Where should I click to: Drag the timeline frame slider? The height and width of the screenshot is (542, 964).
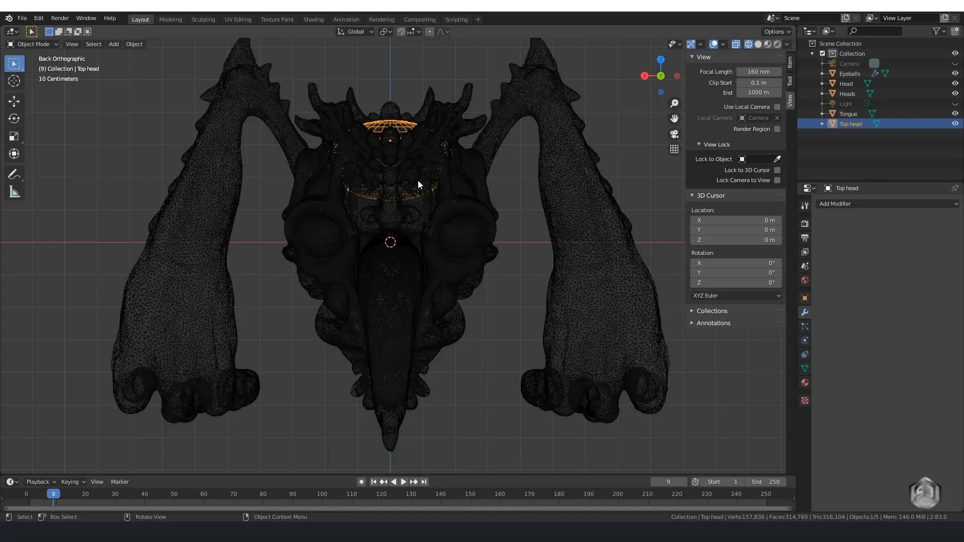click(x=53, y=494)
